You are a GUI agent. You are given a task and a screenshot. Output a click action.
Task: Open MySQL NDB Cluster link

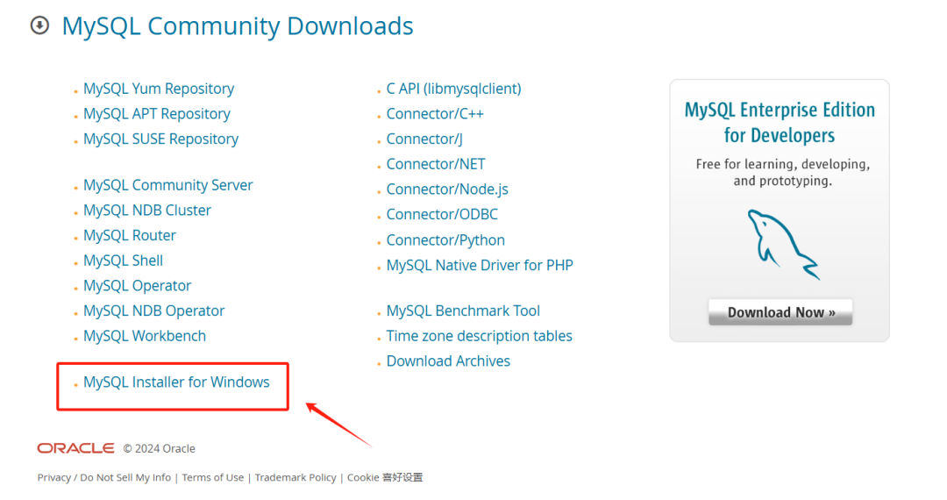pyautogui.click(x=146, y=211)
